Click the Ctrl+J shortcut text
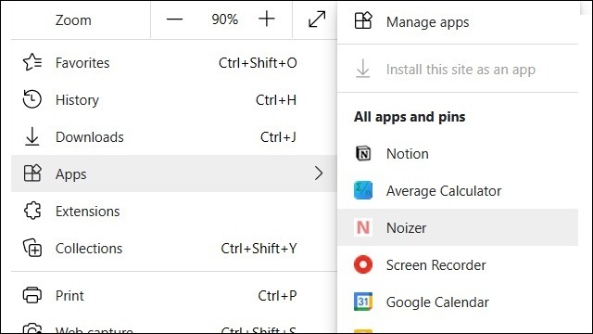 pyautogui.click(x=278, y=137)
